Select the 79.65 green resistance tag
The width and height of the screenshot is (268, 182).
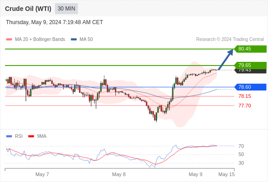[x=250, y=65]
